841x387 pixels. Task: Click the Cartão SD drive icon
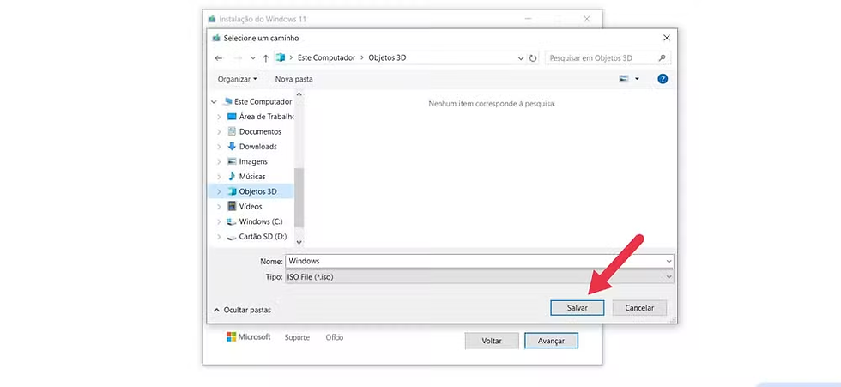click(232, 237)
